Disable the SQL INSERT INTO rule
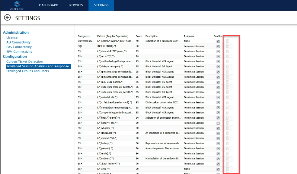The width and height of the screenshot is (297, 174). [x=218, y=46]
